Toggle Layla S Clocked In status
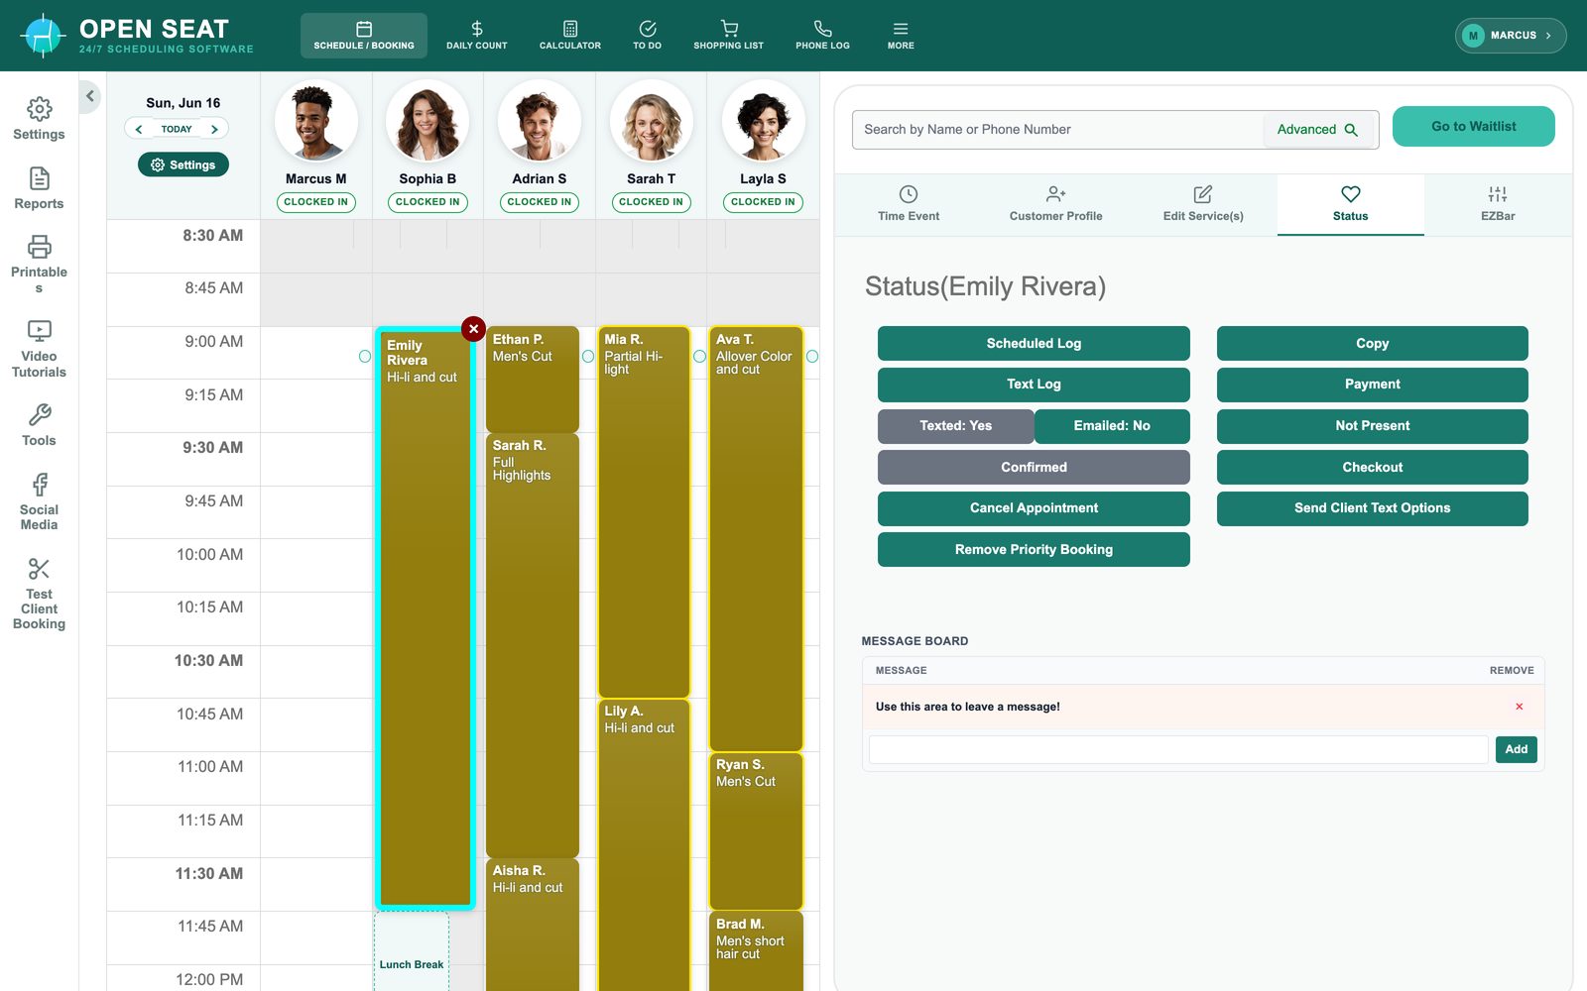The image size is (1587, 991). (763, 202)
